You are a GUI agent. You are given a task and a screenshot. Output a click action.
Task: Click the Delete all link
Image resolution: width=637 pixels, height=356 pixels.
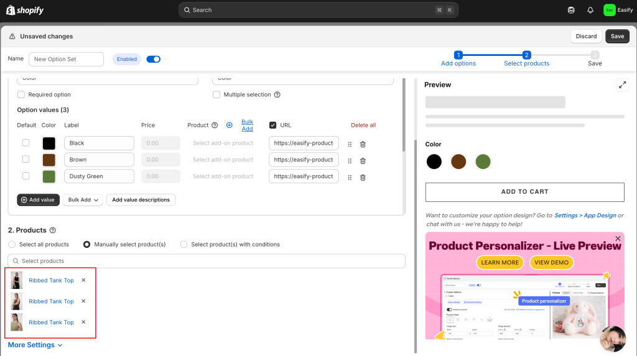click(363, 126)
